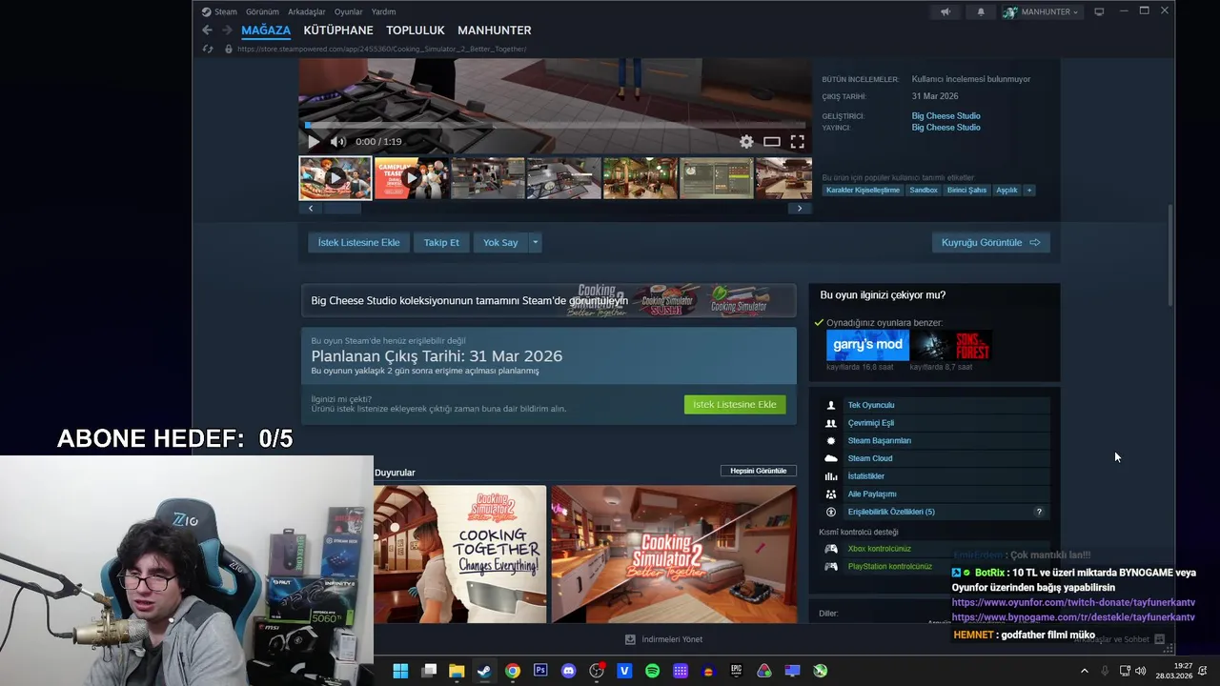The height and width of the screenshot is (686, 1220).
Task: Open Sons of the Forest tile
Action: coord(951,345)
